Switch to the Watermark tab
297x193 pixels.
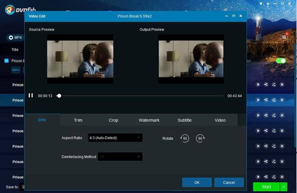click(149, 120)
